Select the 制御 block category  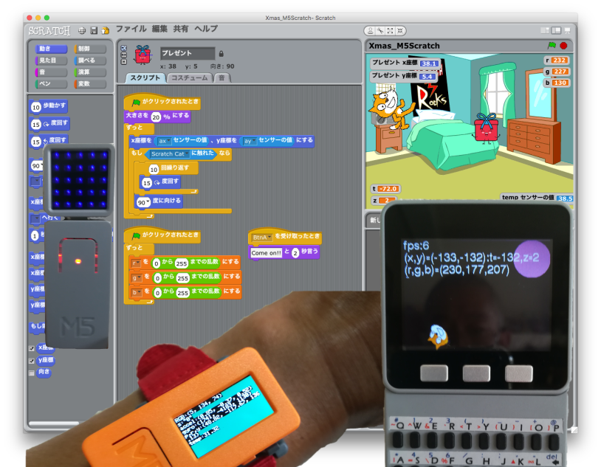(x=90, y=49)
